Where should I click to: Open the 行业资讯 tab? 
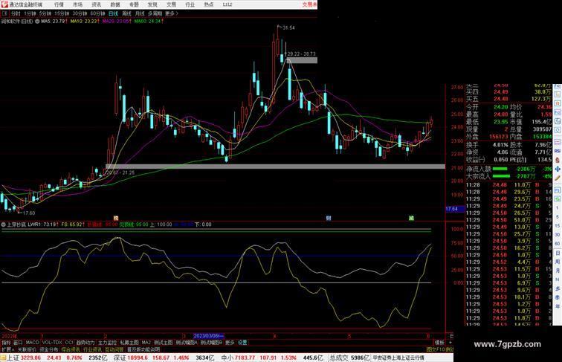93,349
